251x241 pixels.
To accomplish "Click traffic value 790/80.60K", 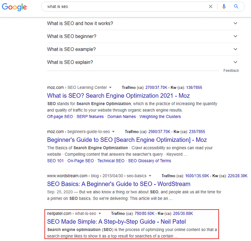I will click(144, 213).
